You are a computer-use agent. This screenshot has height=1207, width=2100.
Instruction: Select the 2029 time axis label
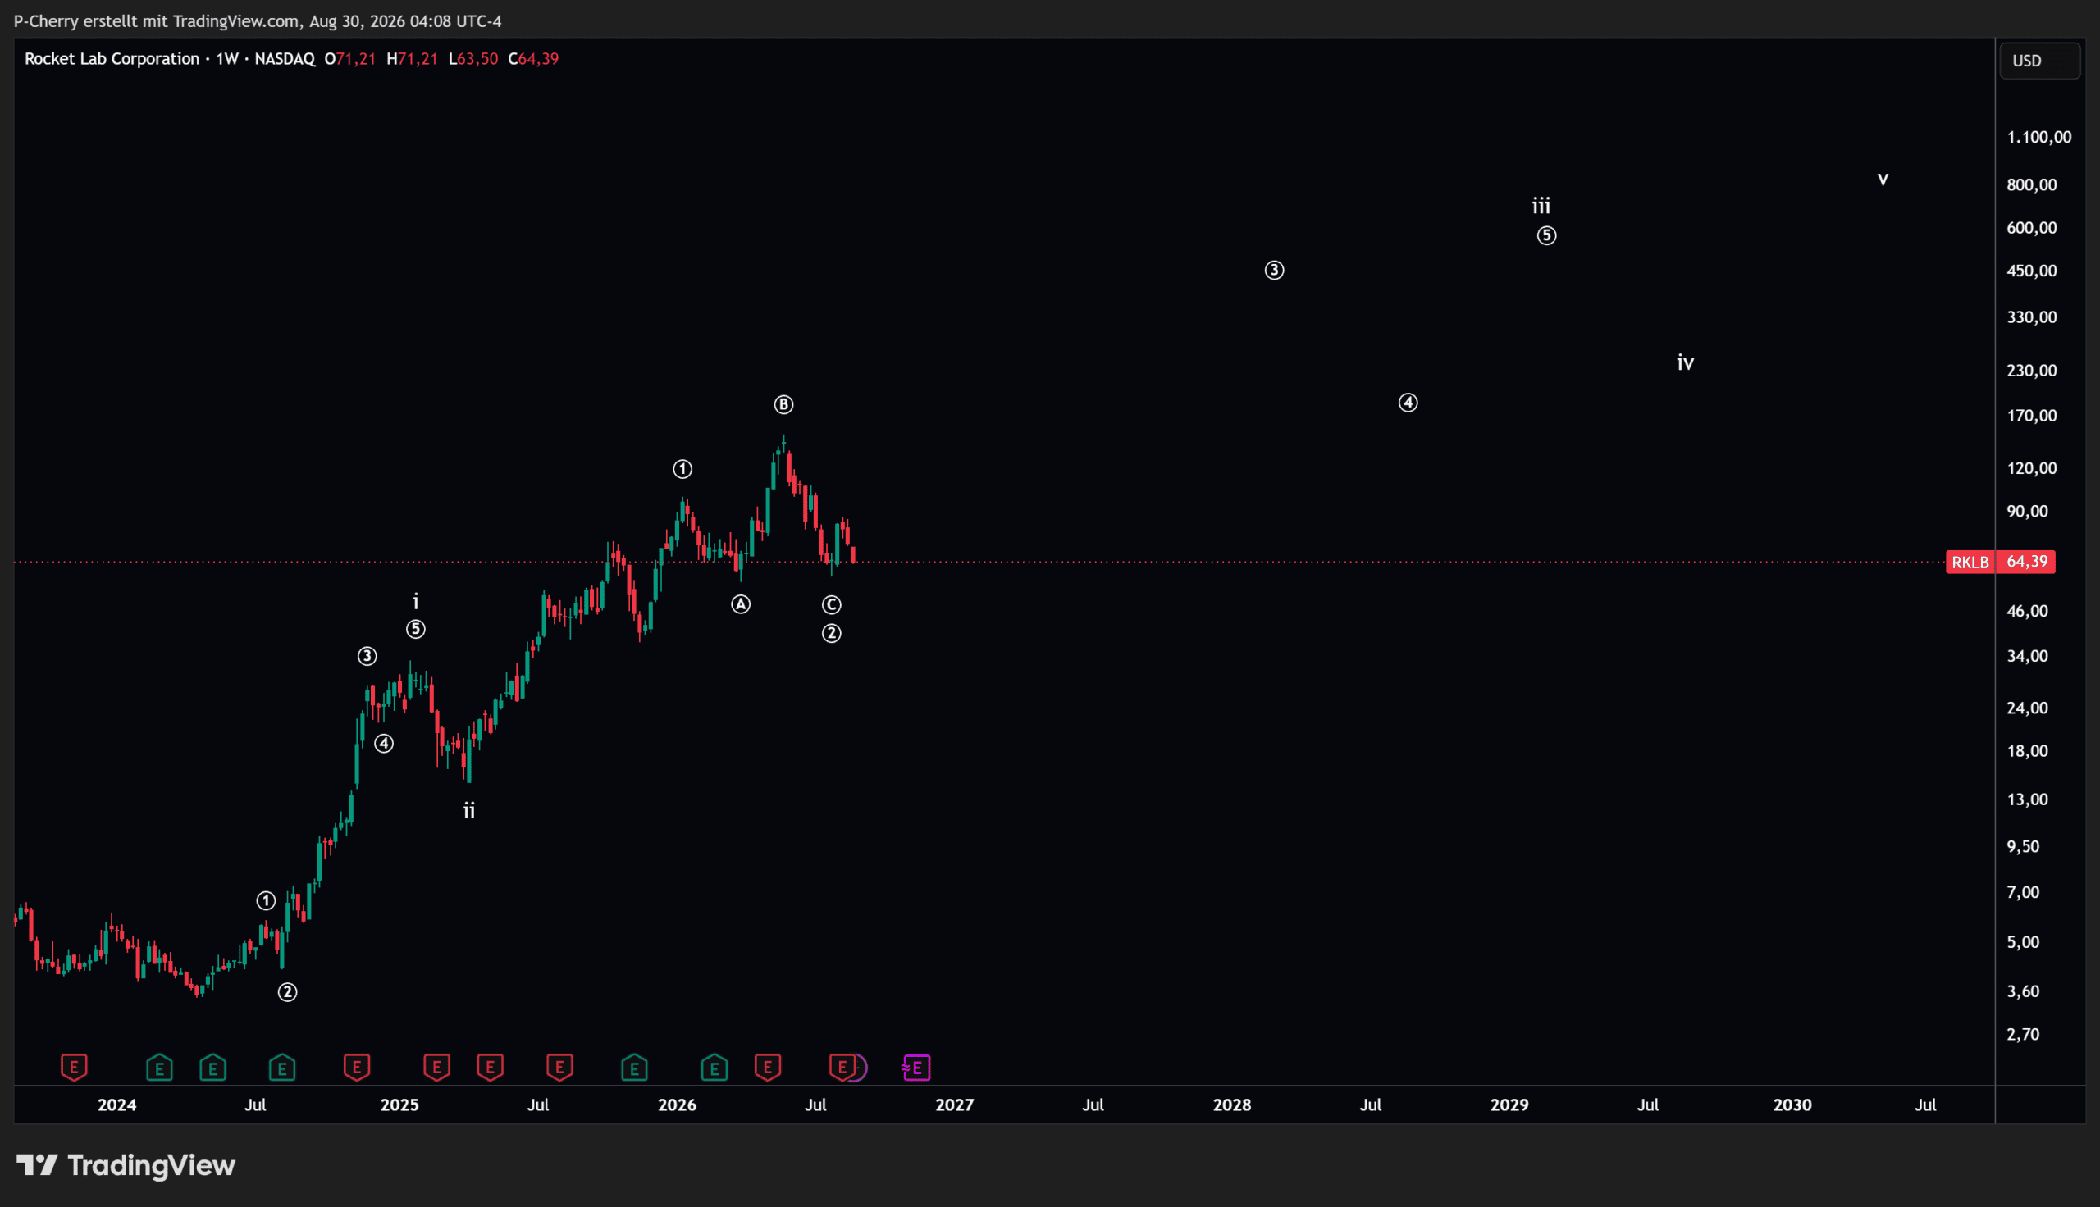pos(1509,1105)
